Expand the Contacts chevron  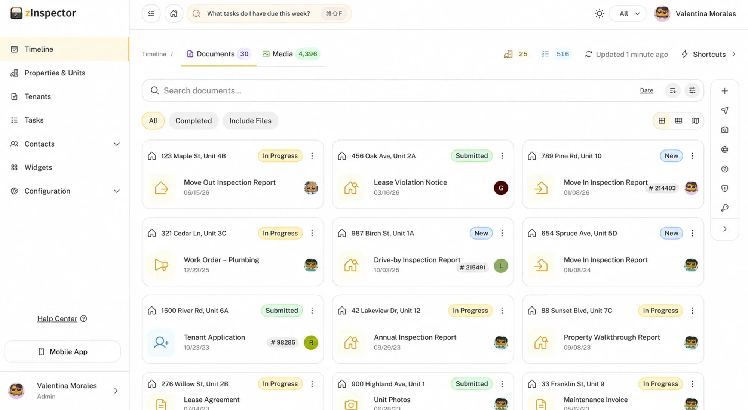[x=117, y=144]
